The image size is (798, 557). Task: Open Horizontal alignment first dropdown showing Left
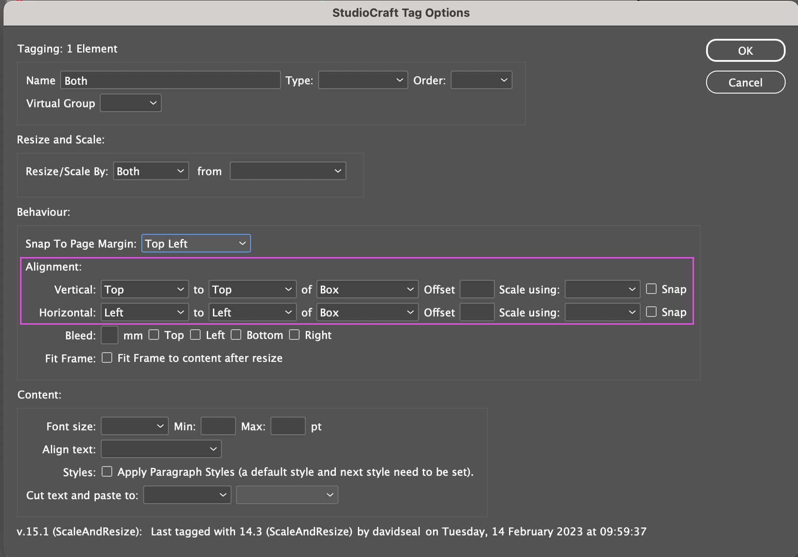[x=145, y=312]
